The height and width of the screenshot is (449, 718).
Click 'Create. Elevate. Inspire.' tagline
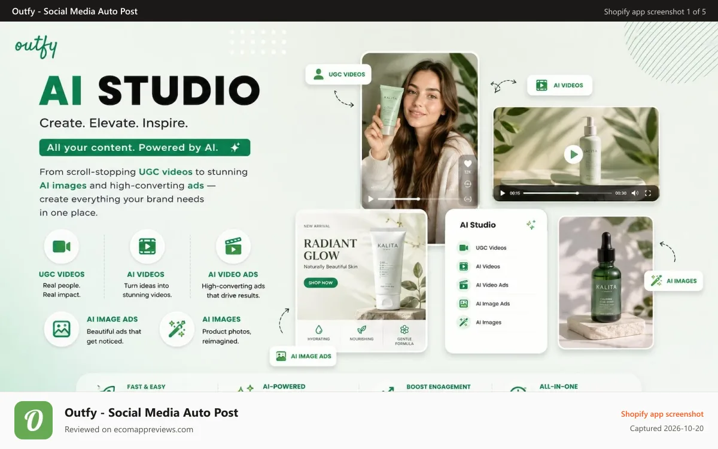click(114, 123)
